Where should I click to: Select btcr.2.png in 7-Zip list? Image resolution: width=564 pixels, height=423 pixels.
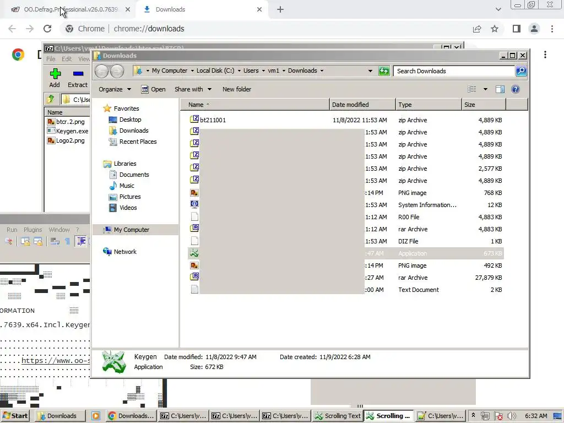(x=66, y=122)
